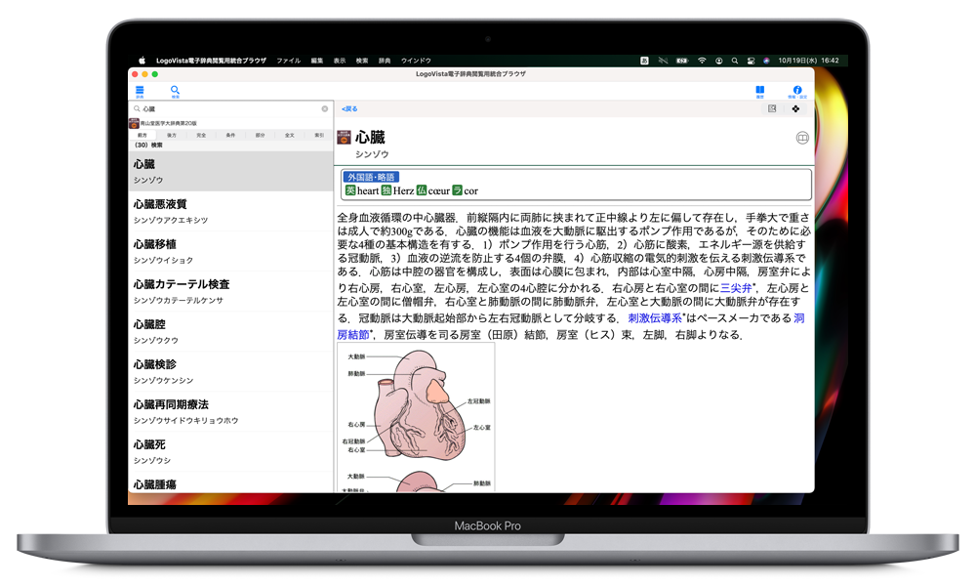Click the four-arrow move icon
This screenshot has width=976, height=586.
[795, 108]
